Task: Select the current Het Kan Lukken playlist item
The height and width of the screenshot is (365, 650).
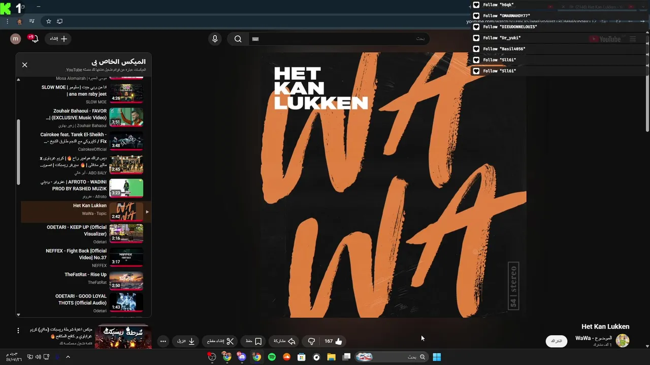Action: [86, 212]
